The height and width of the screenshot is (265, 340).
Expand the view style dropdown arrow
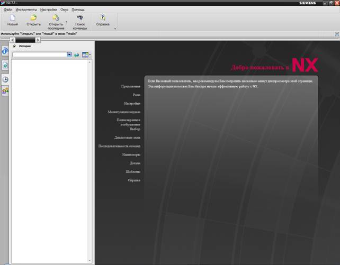[90, 54]
